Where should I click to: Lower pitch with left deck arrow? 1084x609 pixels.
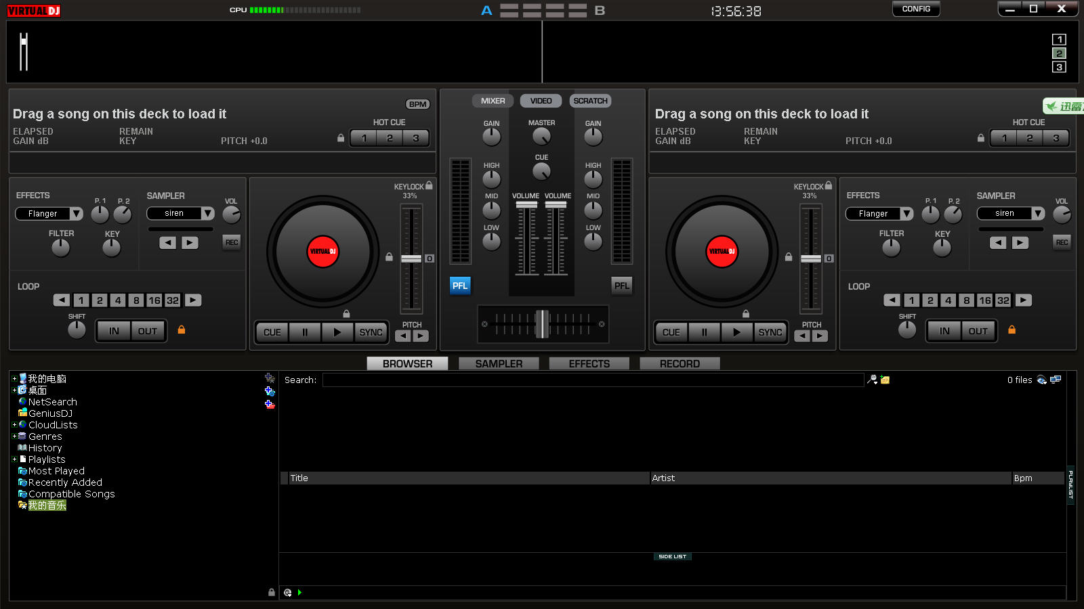(403, 336)
